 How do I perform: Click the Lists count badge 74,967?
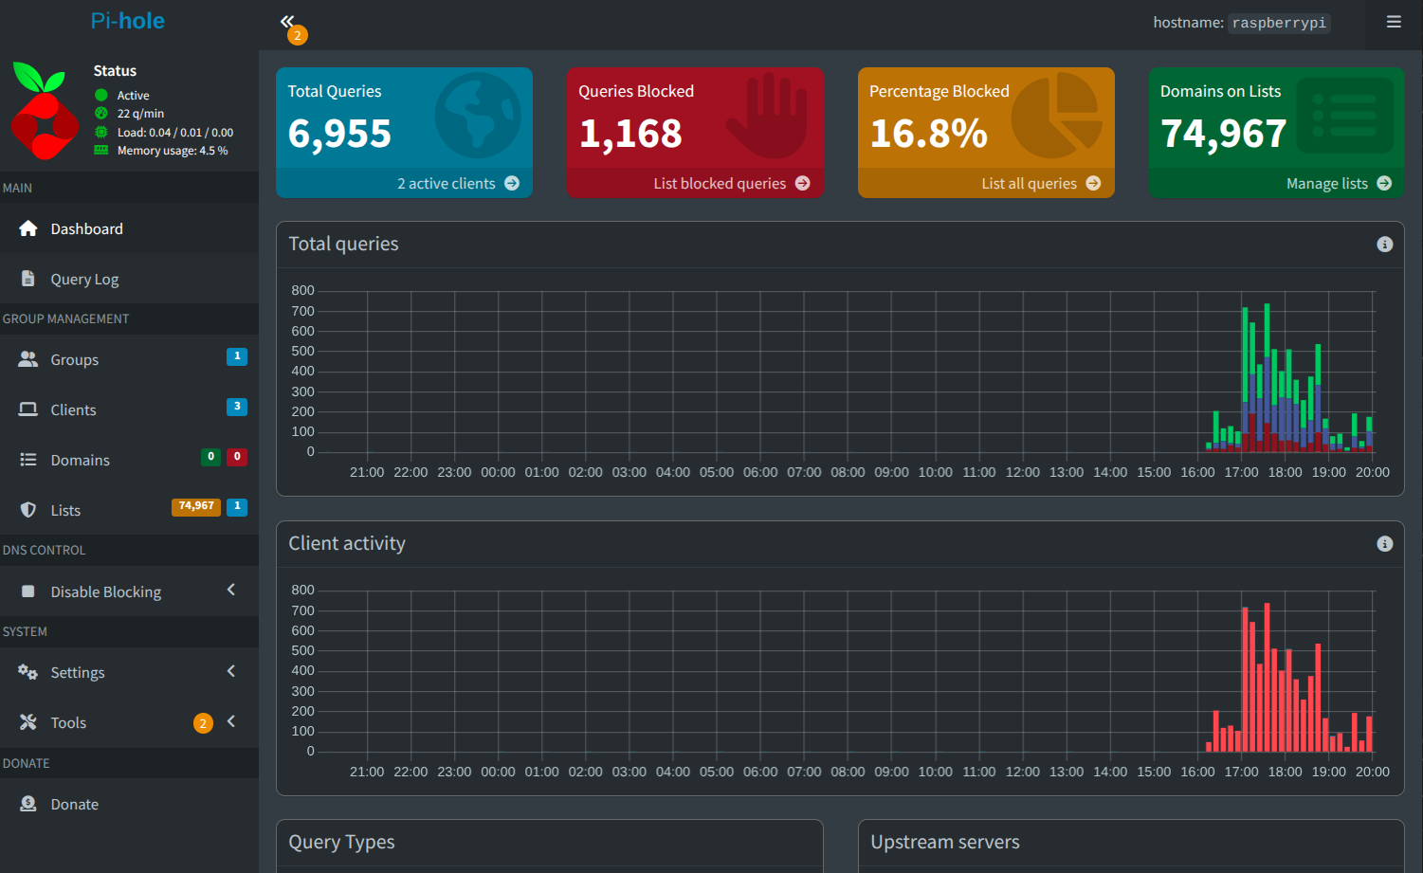195,507
